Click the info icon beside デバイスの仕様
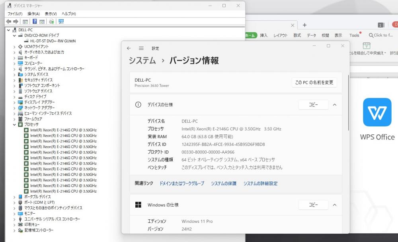The width and height of the screenshot is (398, 242). 138,104
